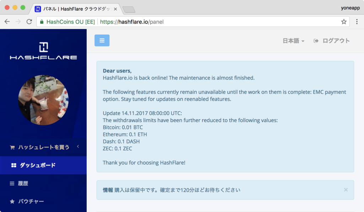Expand chevron next to ハッシュレートを買う

78,146
